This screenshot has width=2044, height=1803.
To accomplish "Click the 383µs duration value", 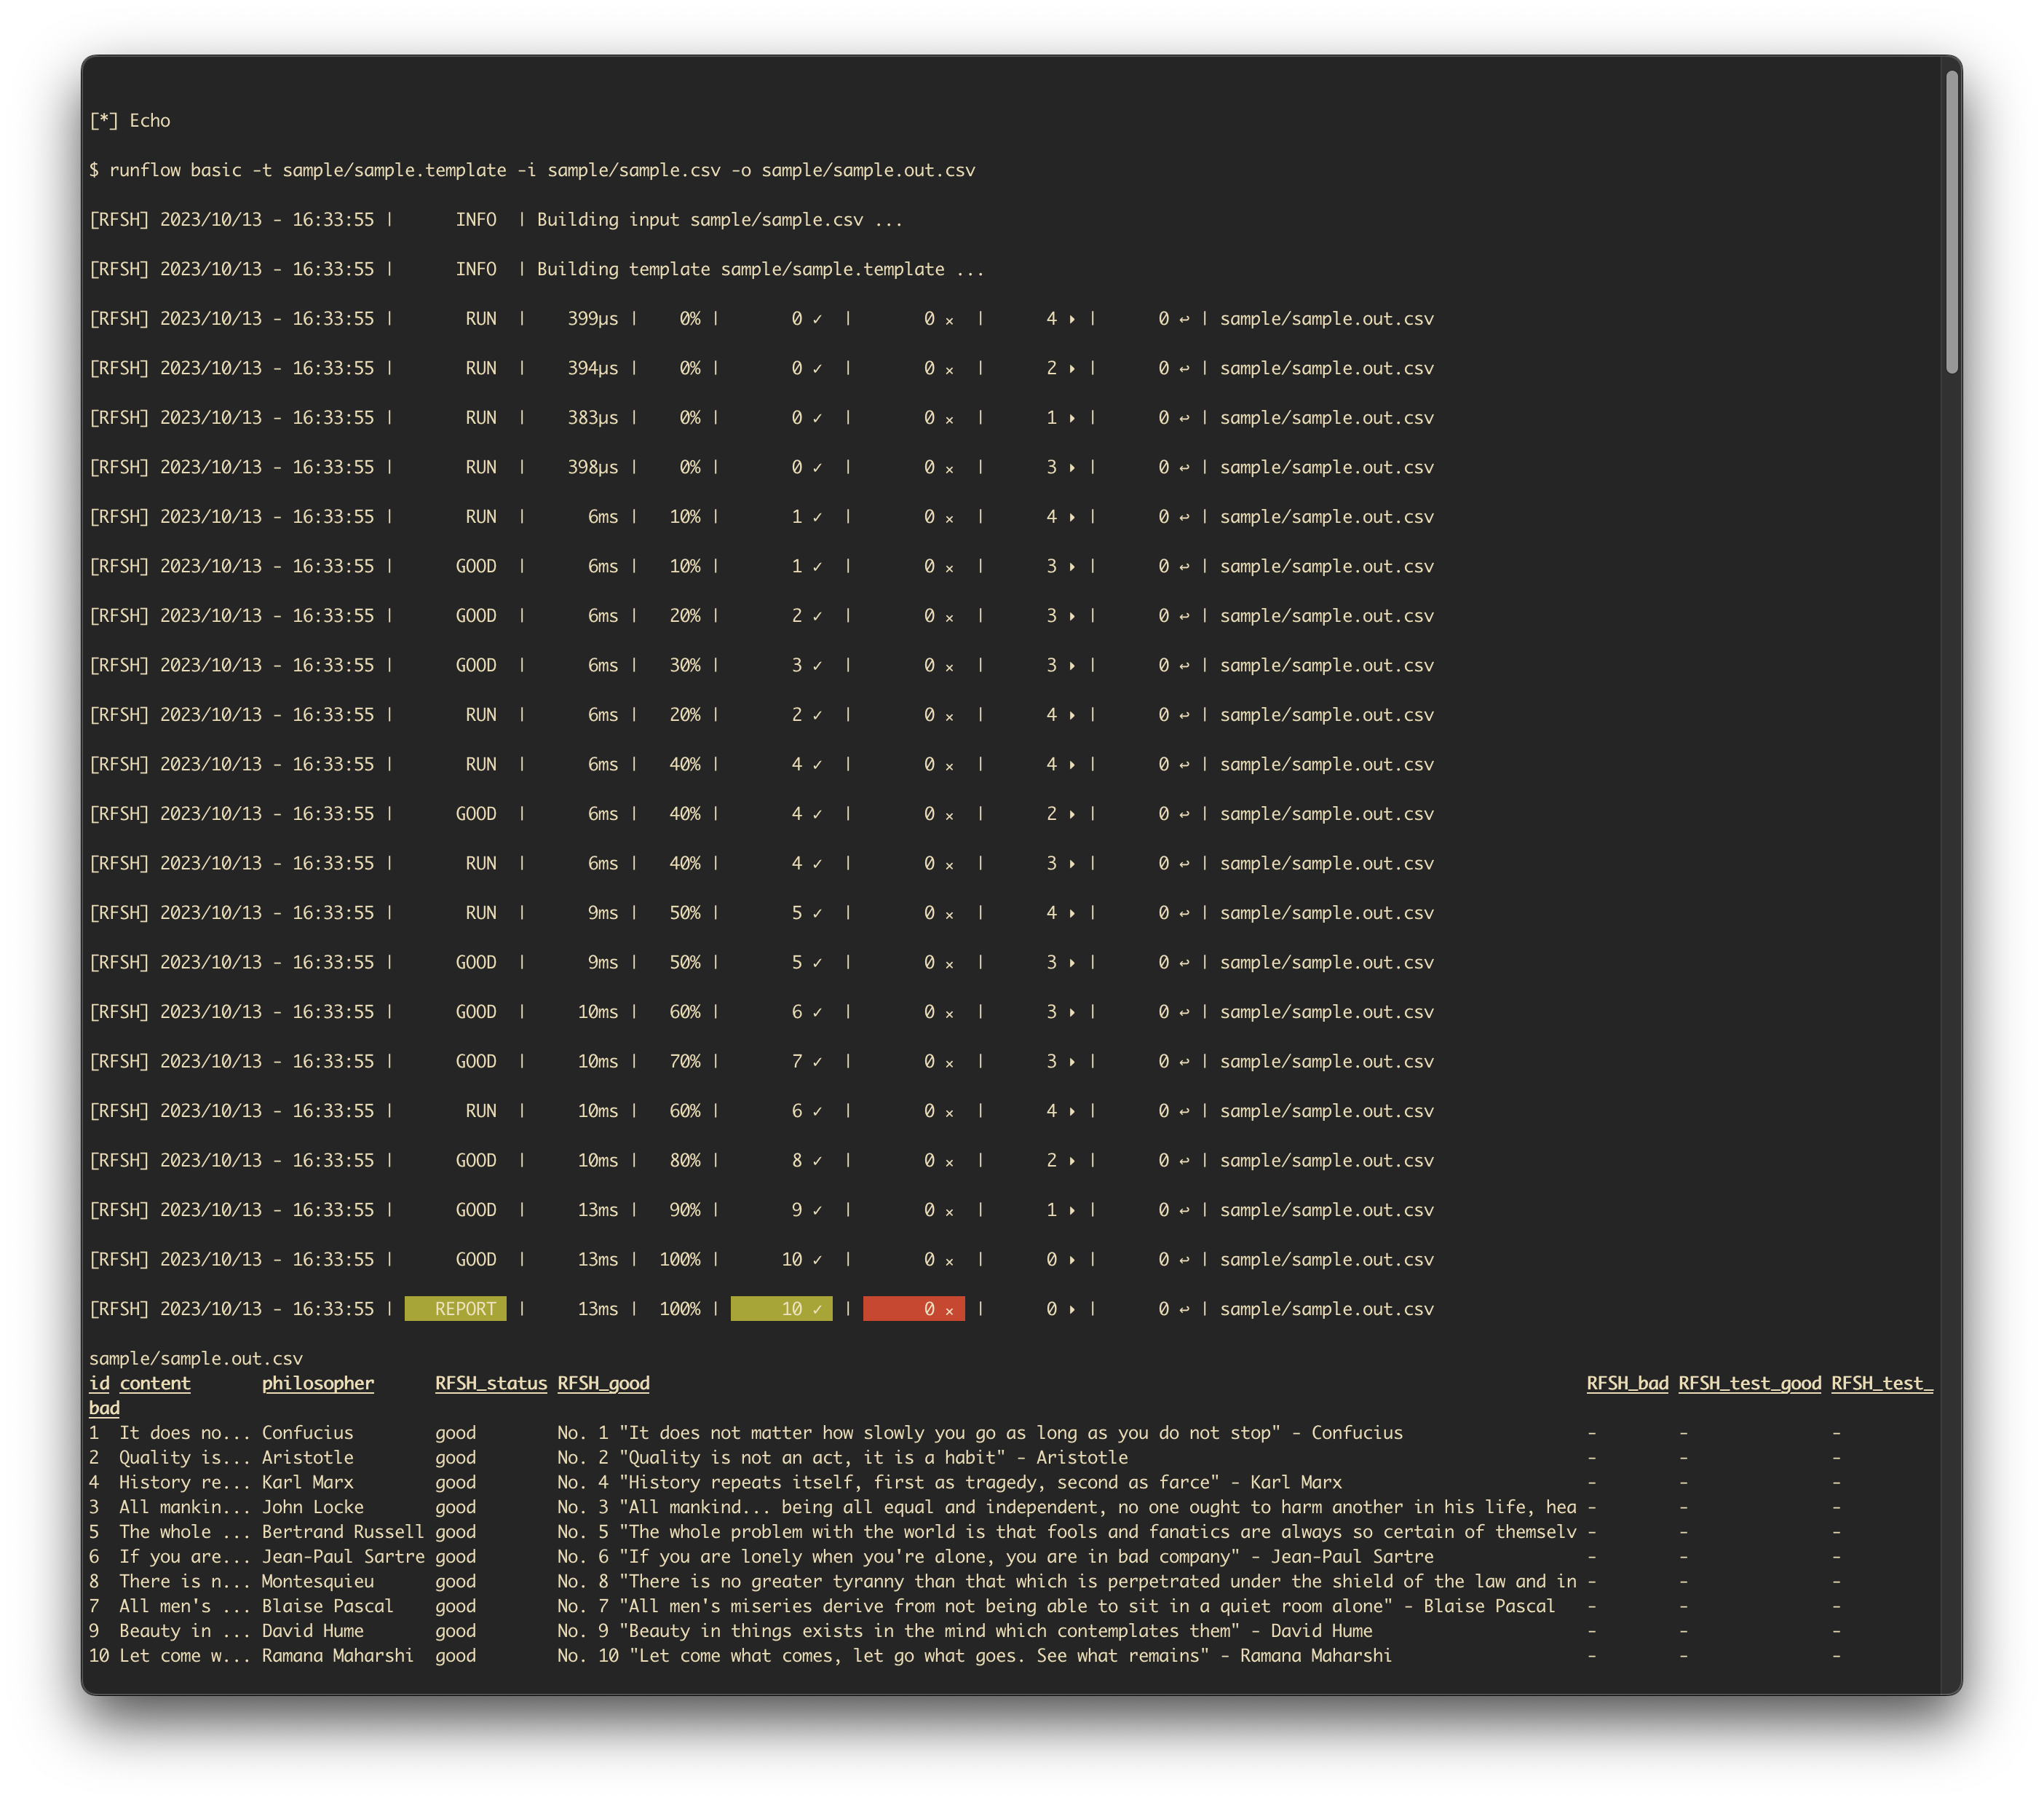I will tap(592, 417).
